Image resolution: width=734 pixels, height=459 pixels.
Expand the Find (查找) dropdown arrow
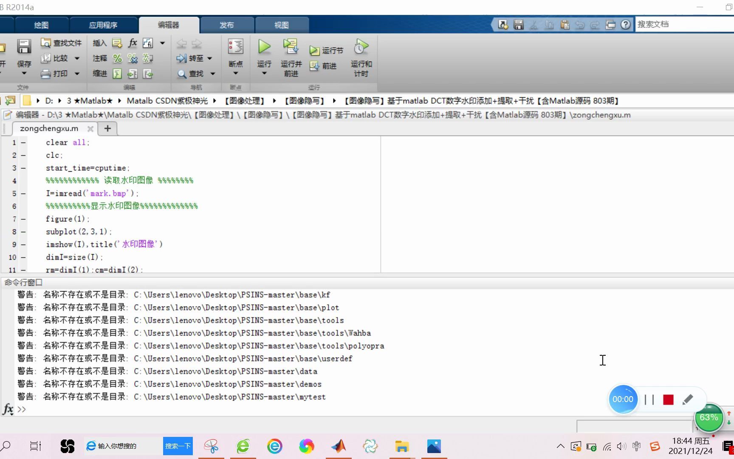[x=213, y=74]
